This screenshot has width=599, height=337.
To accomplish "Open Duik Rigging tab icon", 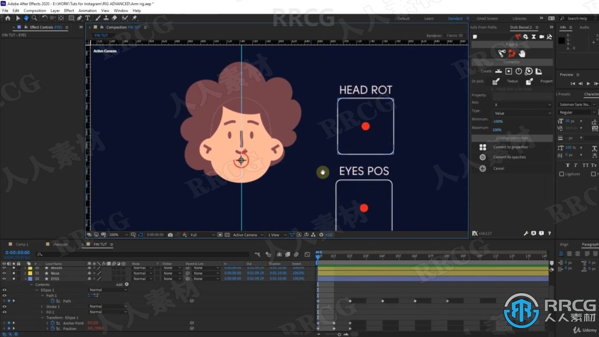I will 518,37.
